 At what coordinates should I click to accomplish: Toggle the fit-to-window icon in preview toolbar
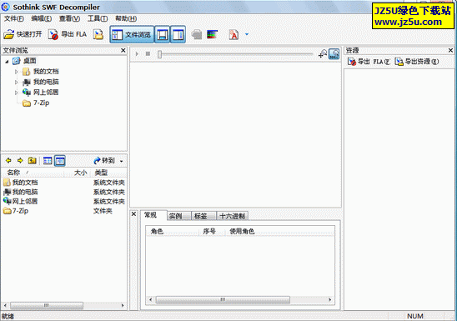click(334, 54)
